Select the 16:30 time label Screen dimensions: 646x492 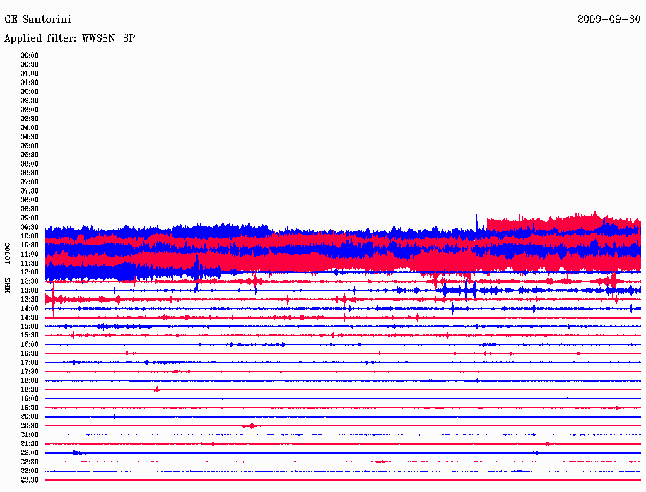[30, 354]
